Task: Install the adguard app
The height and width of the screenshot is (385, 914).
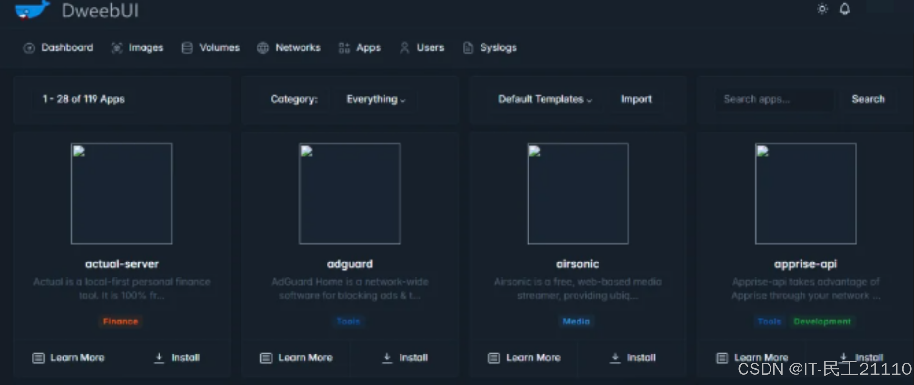Action: (405, 358)
